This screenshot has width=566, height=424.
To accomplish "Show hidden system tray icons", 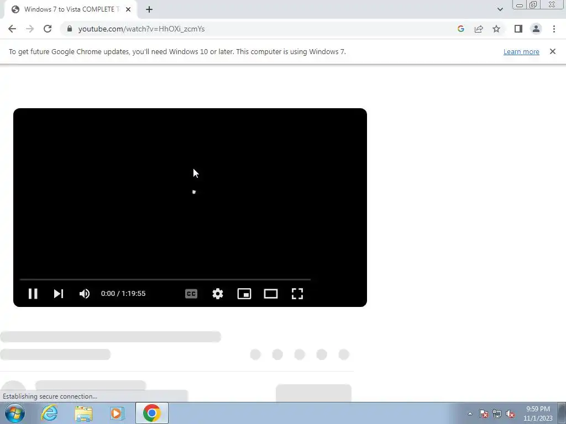I will (470, 414).
